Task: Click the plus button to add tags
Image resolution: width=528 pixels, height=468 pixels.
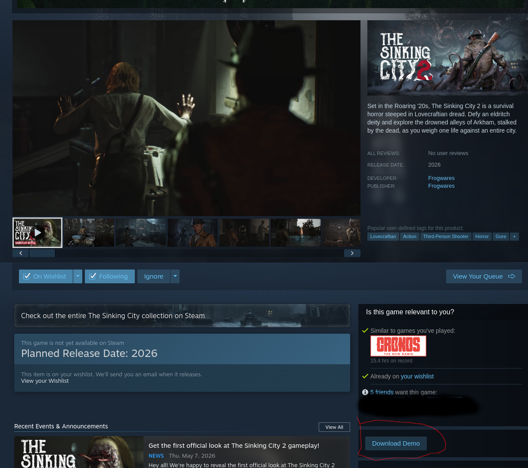Action: tap(514, 236)
